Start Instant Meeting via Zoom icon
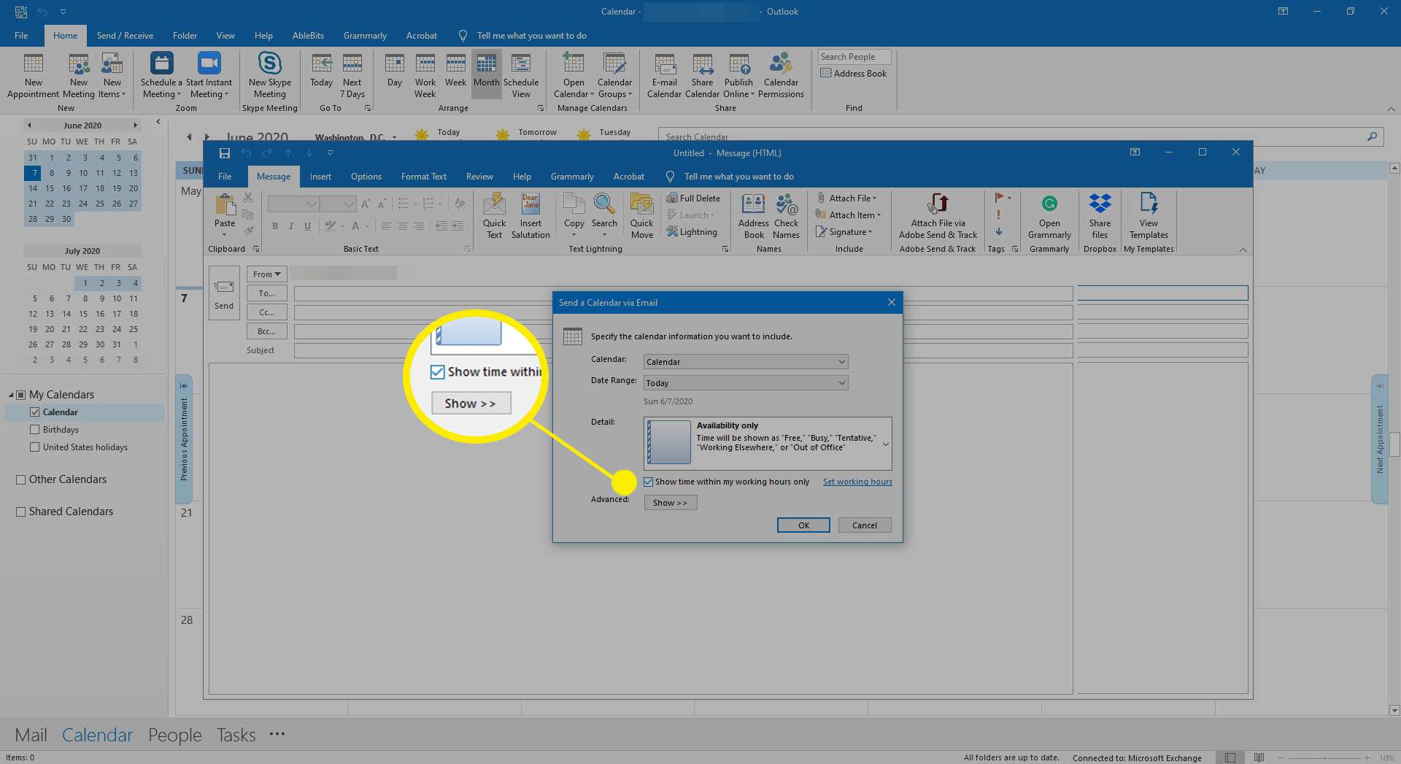Image resolution: width=1401 pixels, height=764 pixels. coord(209,75)
